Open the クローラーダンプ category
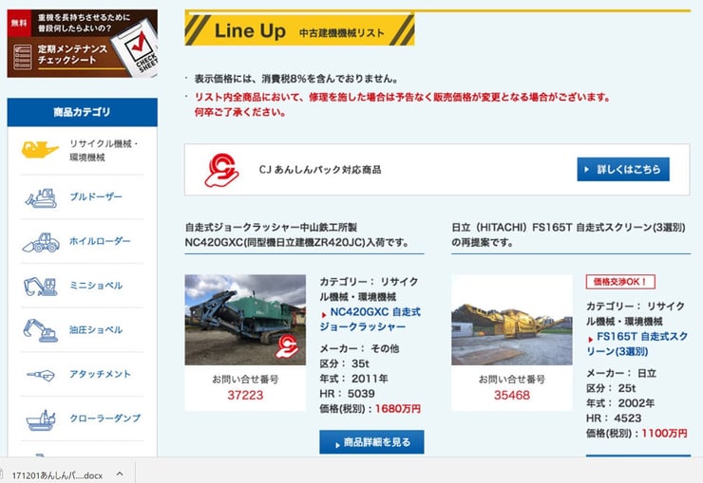 pyautogui.click(x=104, y=418)
